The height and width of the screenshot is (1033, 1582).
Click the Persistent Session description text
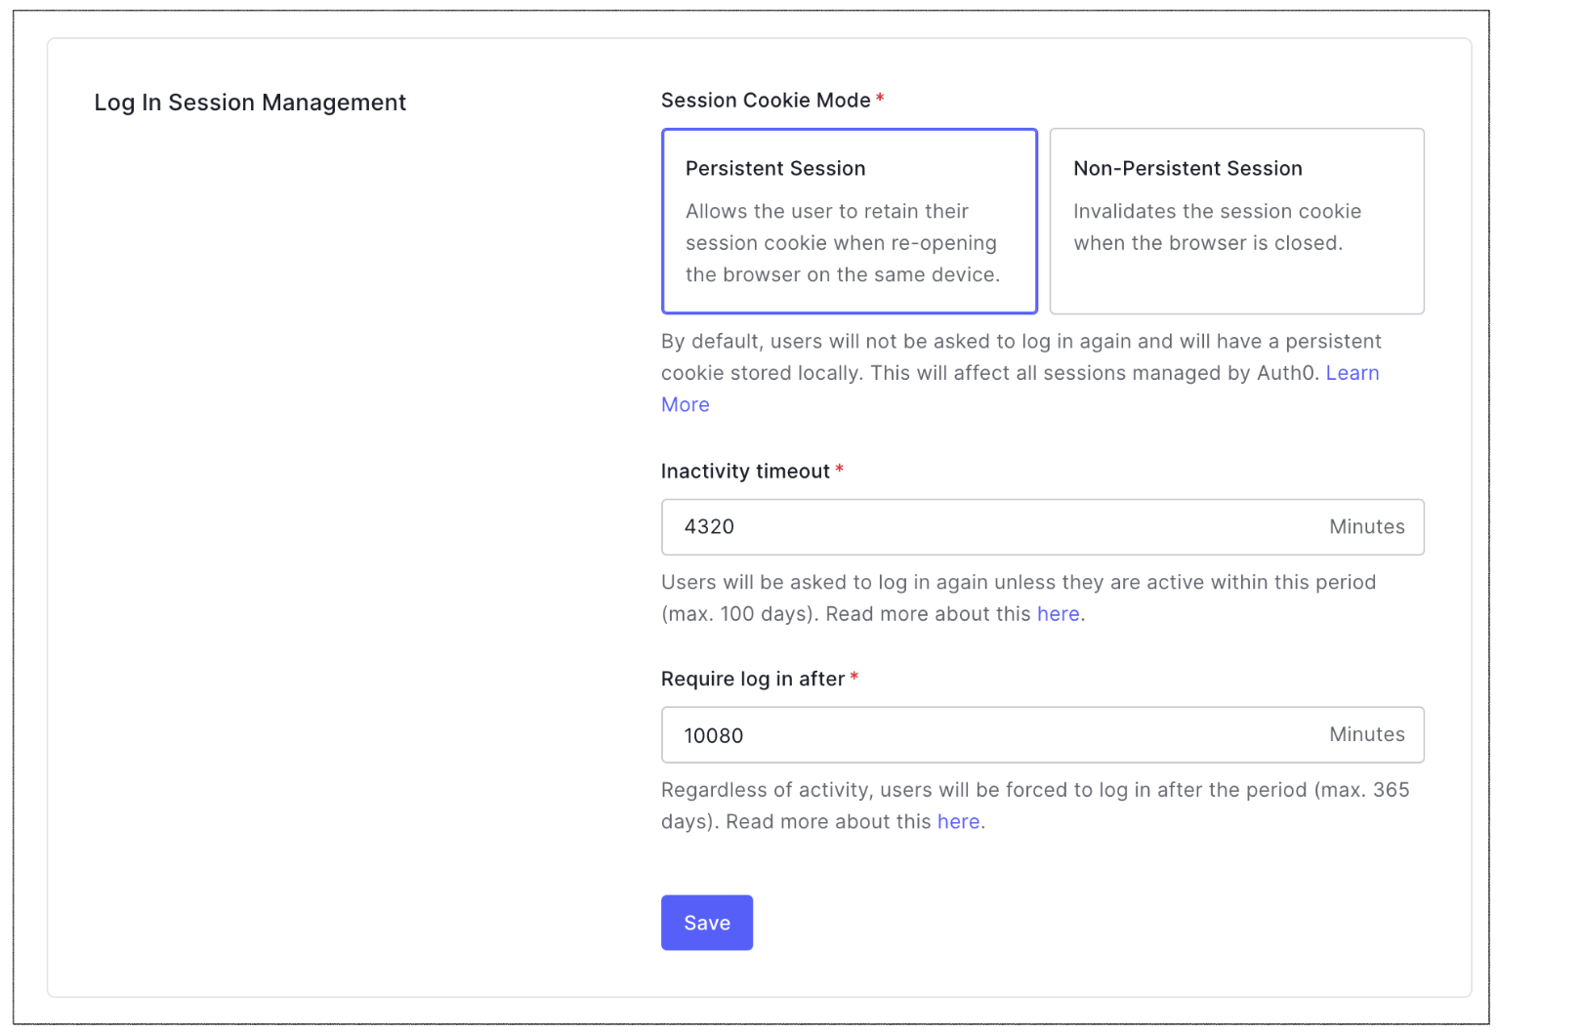coord(842,243)
